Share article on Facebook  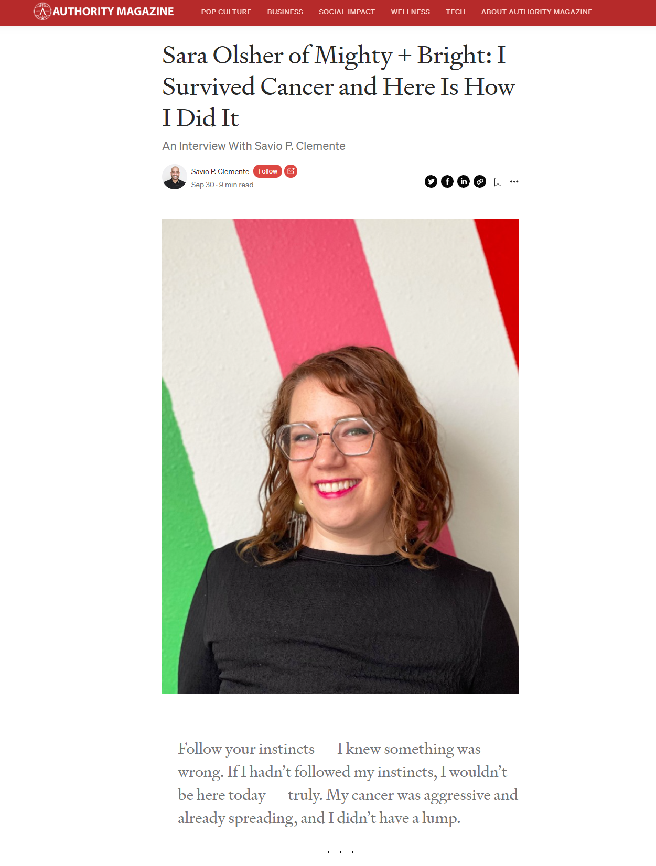447,181
